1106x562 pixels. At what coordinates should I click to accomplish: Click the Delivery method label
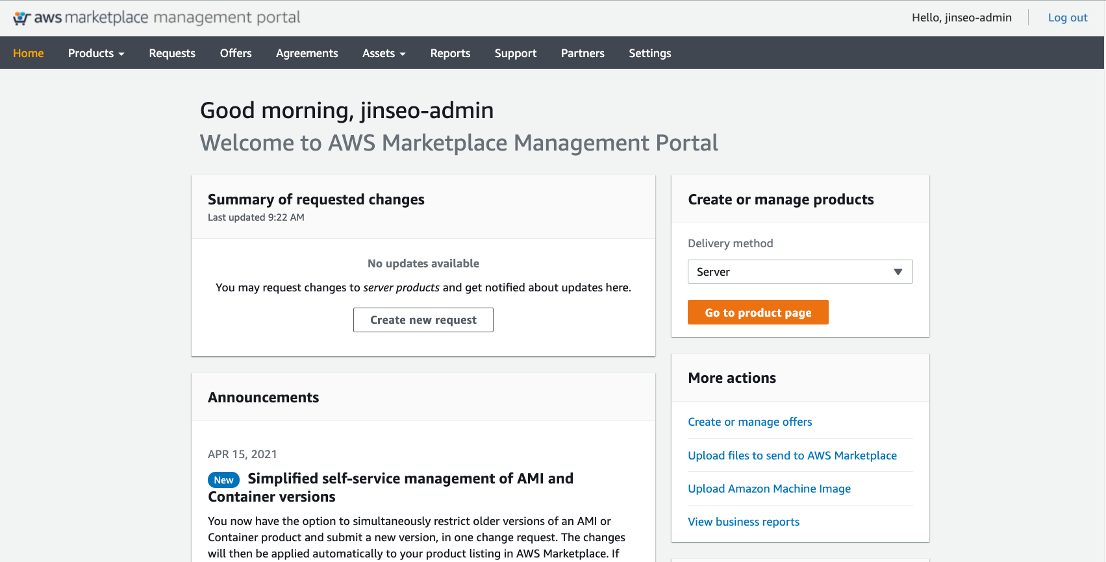(x=731, y=243)
